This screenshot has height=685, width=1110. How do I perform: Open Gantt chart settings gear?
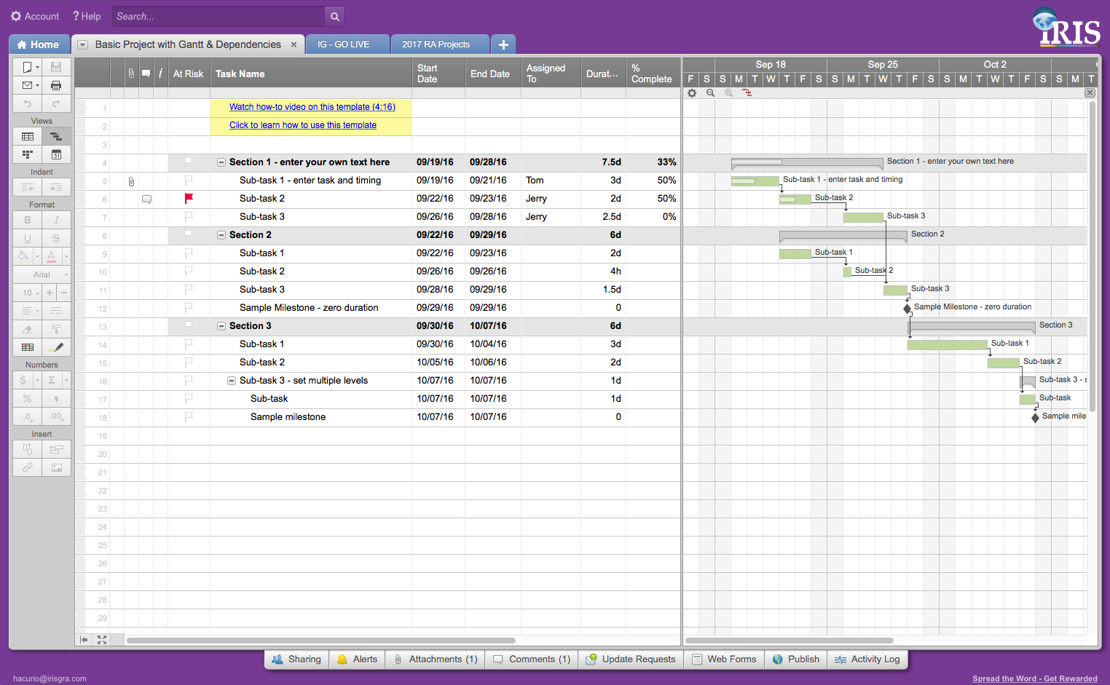pos(692,93)
